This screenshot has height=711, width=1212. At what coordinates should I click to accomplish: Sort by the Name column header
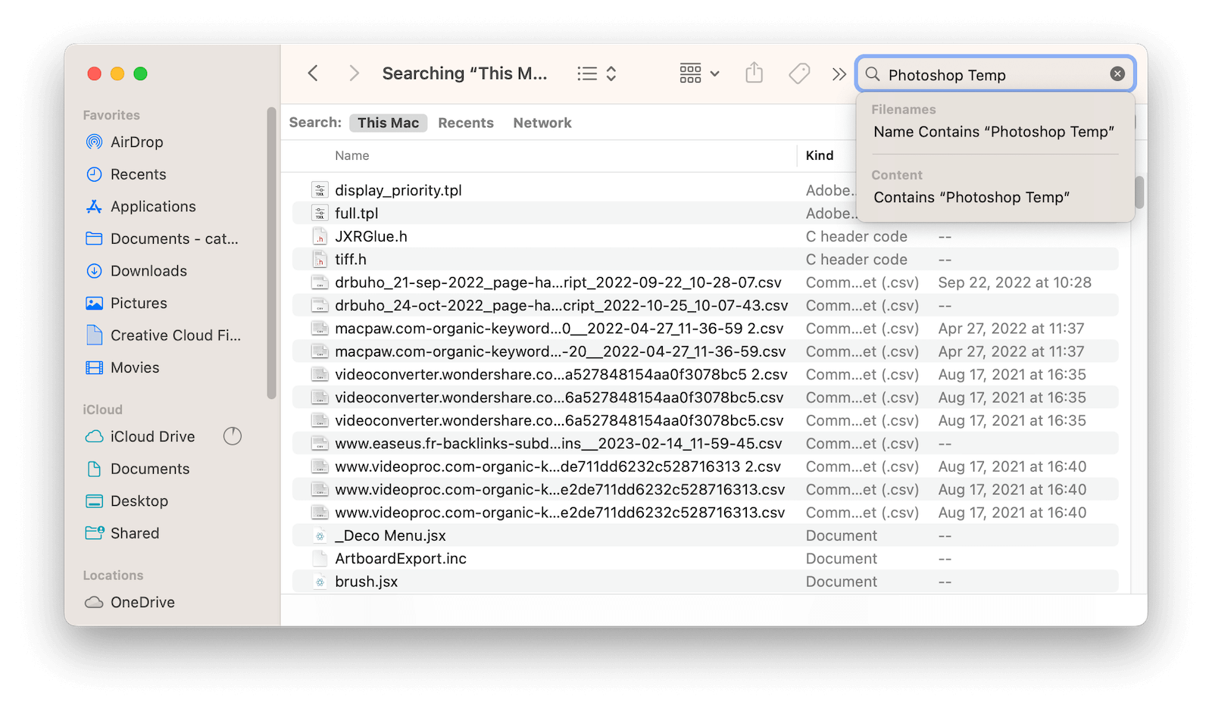(x=352, y=155)
